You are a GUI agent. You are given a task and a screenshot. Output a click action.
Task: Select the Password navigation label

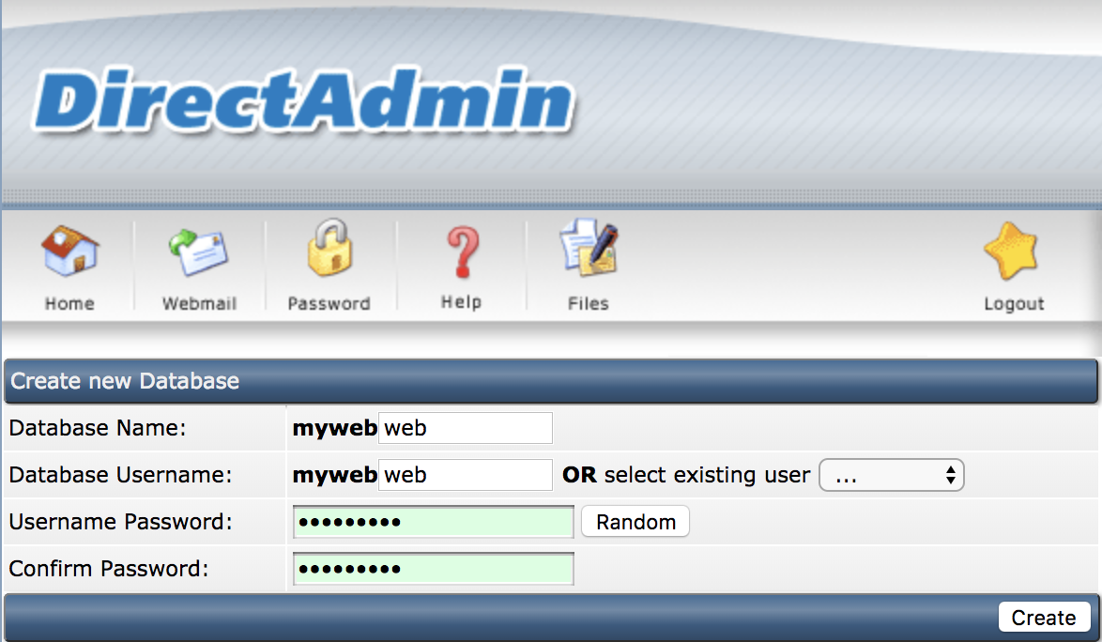pyautogui.click(x=329, y=303)
